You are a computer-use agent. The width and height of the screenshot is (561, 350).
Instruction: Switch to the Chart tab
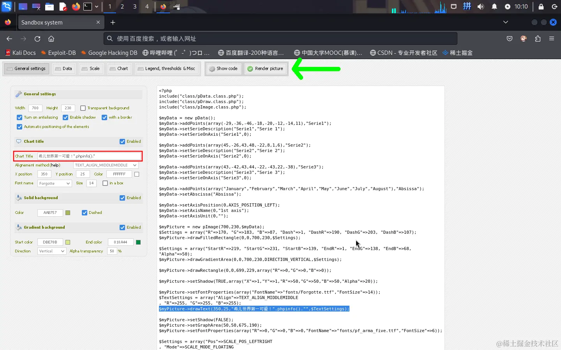119,69
